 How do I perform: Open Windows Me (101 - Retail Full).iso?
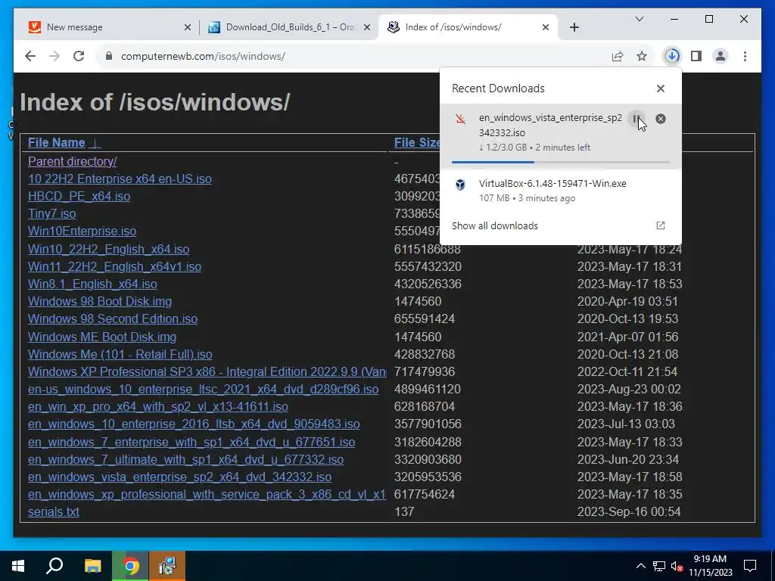tap(120, 354)
